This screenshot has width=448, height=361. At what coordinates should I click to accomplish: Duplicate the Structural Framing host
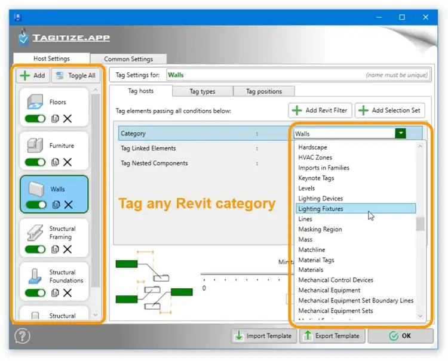click(55, 249)
